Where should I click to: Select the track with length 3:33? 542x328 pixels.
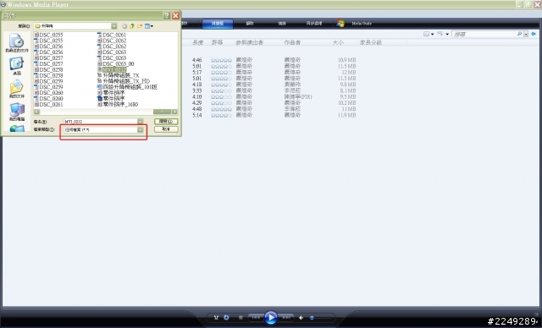coord(197,90)
